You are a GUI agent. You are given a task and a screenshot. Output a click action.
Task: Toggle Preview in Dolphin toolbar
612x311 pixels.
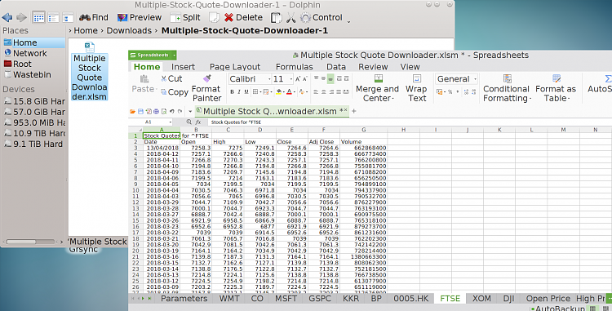(x=140, y=18)
